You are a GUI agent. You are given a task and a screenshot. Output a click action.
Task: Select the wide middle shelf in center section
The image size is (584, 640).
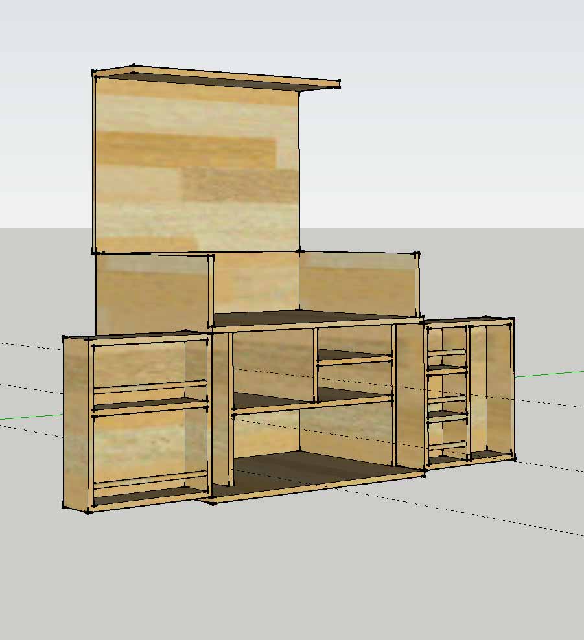[313, 401]
